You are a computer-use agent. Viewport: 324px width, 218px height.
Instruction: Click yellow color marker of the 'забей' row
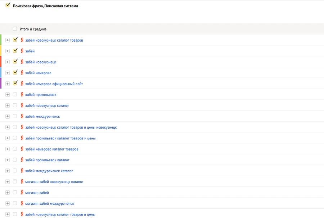[x=1, y=51]
